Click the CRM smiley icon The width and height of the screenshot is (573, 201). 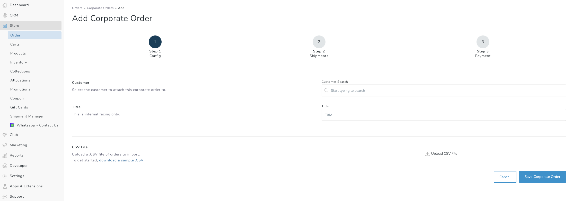(x=5, y=15)
